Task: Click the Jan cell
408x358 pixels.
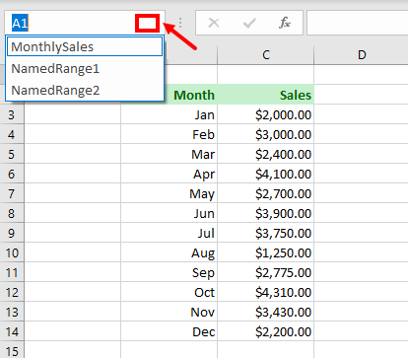Action: [170, 114]
